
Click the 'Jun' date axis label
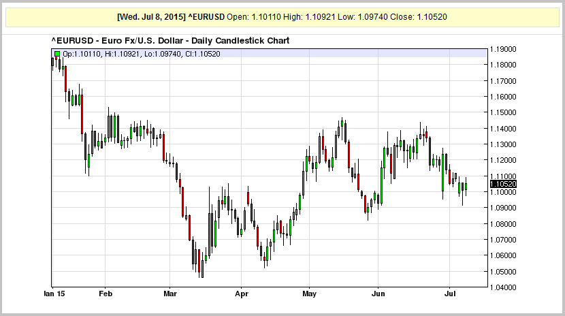pyautogui.click(x=378, y=294)
